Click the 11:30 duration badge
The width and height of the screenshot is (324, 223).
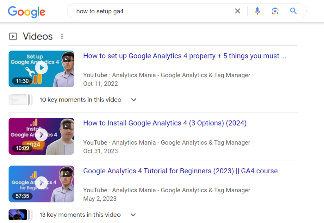click(22, 81)
